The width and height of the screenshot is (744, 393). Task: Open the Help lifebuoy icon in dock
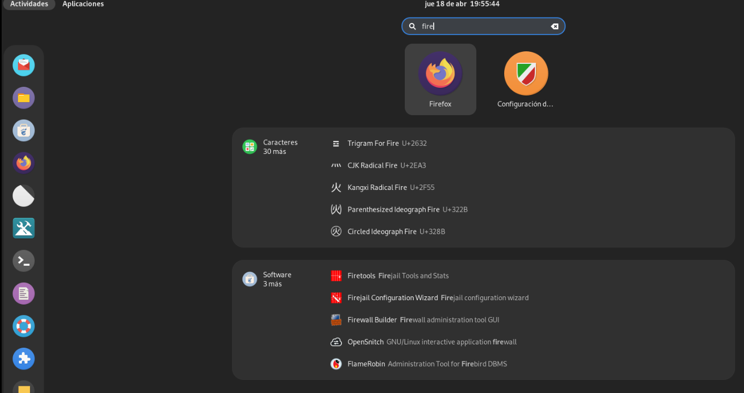click(23, 326)
